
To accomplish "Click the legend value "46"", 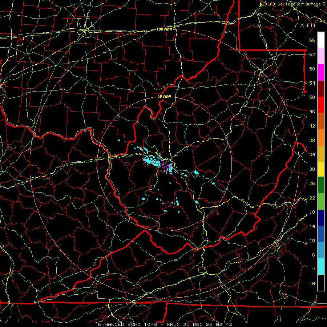I will [312, 112].
